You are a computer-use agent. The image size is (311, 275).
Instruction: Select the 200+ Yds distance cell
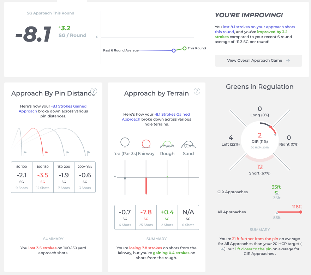point(85,177)
